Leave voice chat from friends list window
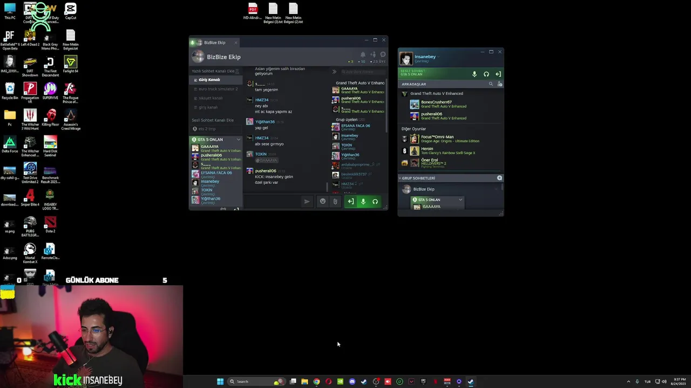This screenshot has width=691, height=388. pos(498,74)
